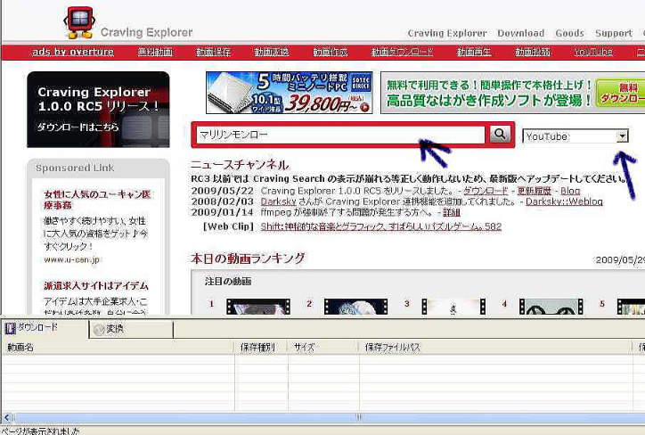The height and width of the screenshot is (435, 645).
Task: Click the 更新履歴 link
Action: (534, 191)
